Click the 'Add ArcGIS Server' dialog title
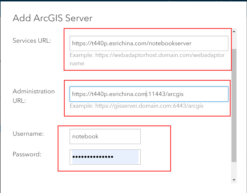Screen dimensions: 247x193 [52, 18]
